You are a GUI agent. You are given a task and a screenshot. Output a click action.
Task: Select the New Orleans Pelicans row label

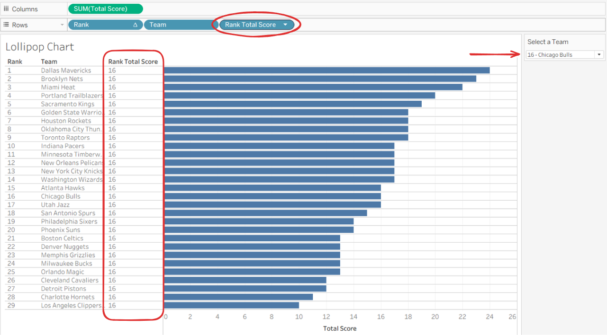click(x=72, y=163)
